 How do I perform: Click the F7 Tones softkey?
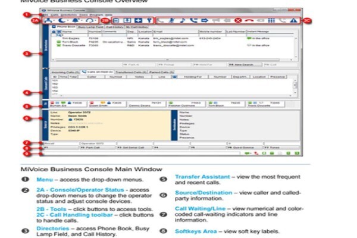tap(282, 148)
